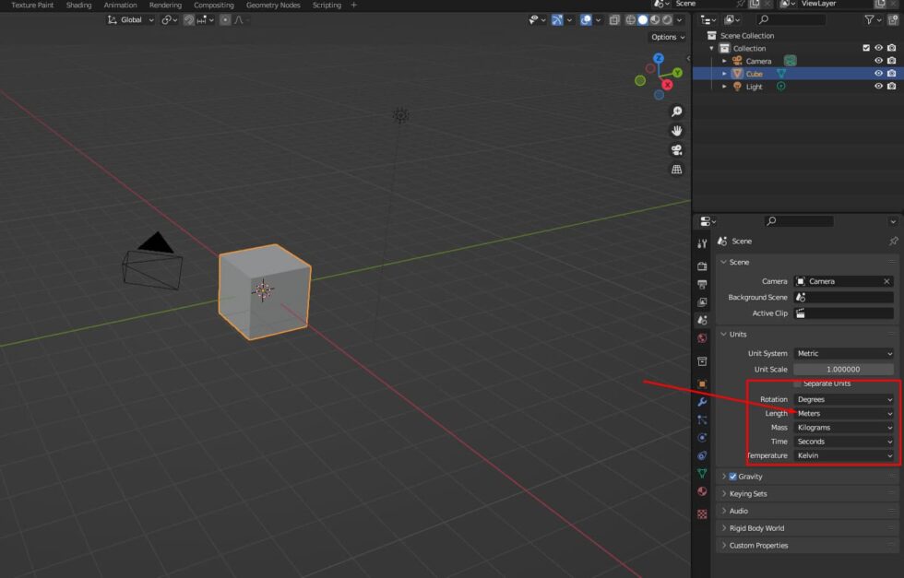Click the Unit Scale value field
Screen dimensions: 904x578
coord(843,369)
